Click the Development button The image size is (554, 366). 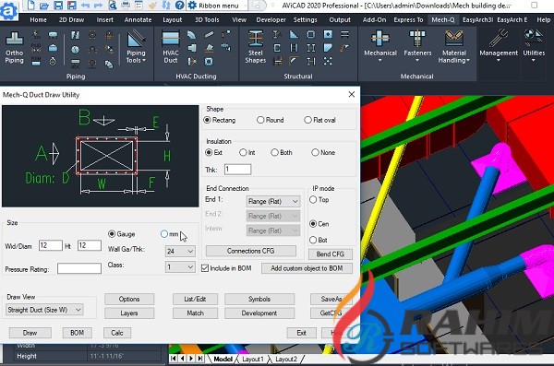point(259,313)
